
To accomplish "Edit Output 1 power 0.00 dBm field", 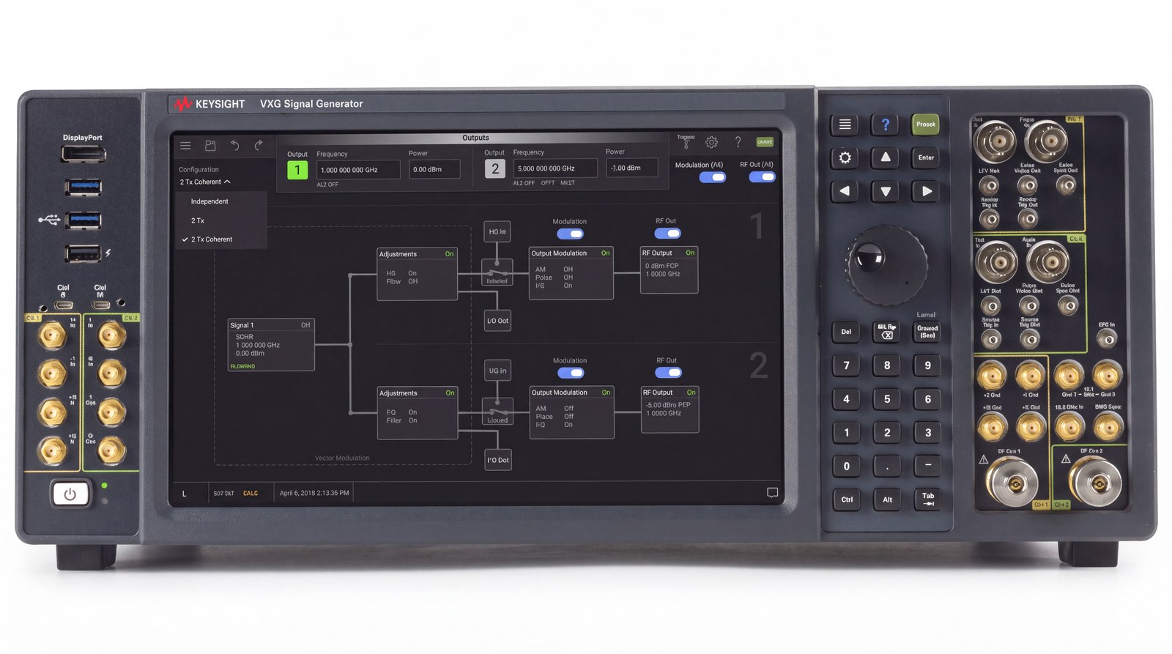I will pyautogui.click(x=434, y=169).
